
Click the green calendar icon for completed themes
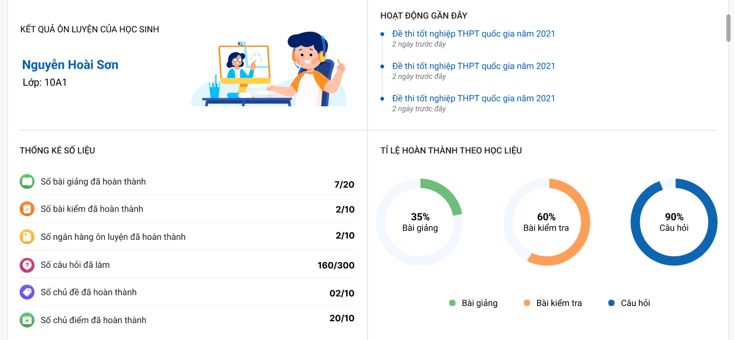point(27,320)
